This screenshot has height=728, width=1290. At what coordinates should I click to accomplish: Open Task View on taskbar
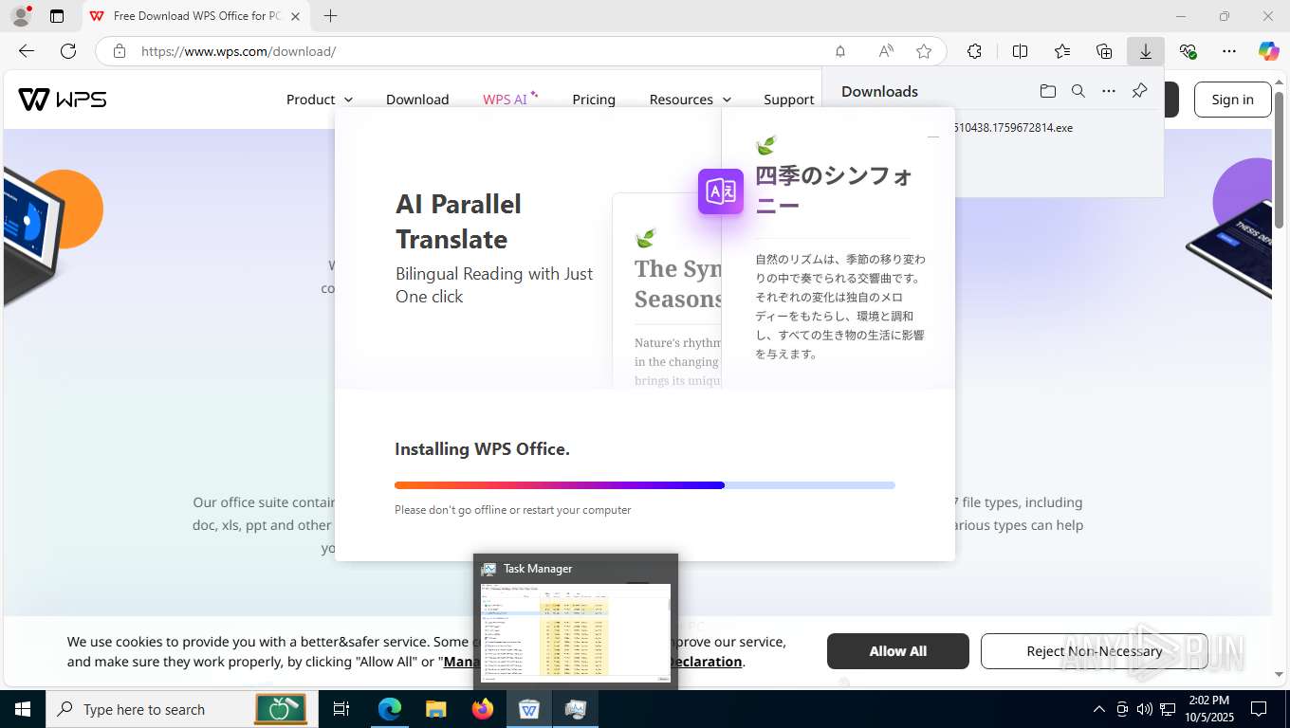coord(341,709)
